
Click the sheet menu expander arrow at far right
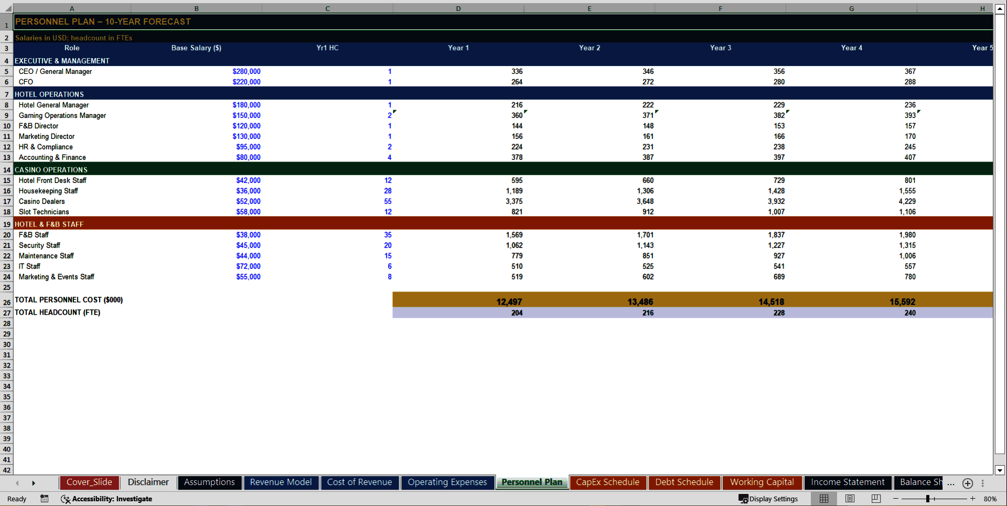click(982, 483)
